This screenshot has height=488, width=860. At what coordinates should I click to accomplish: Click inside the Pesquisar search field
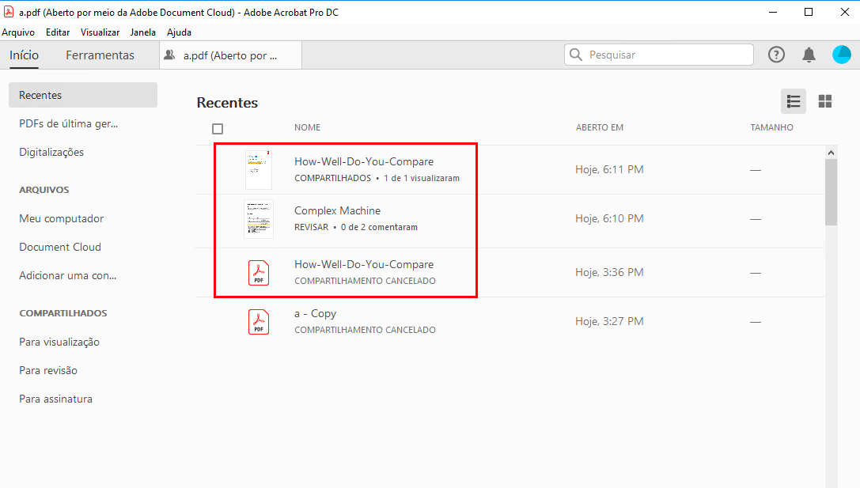[665, 55]
